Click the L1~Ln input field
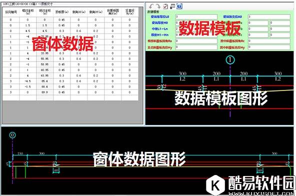Image resolution: width=296 pixels, height=196 pixels. click(196, 29)
